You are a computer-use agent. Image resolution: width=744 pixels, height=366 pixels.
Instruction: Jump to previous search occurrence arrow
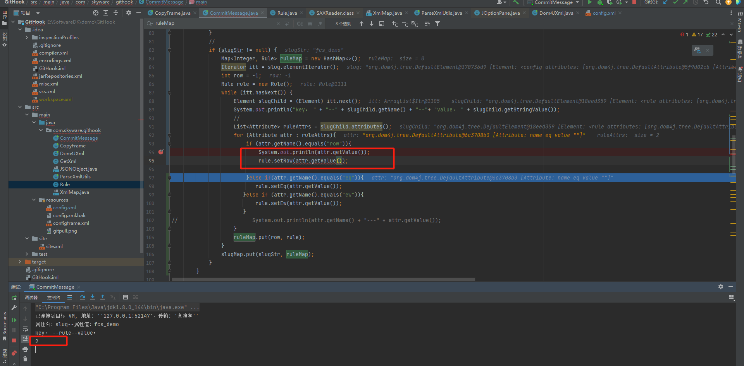362,24
